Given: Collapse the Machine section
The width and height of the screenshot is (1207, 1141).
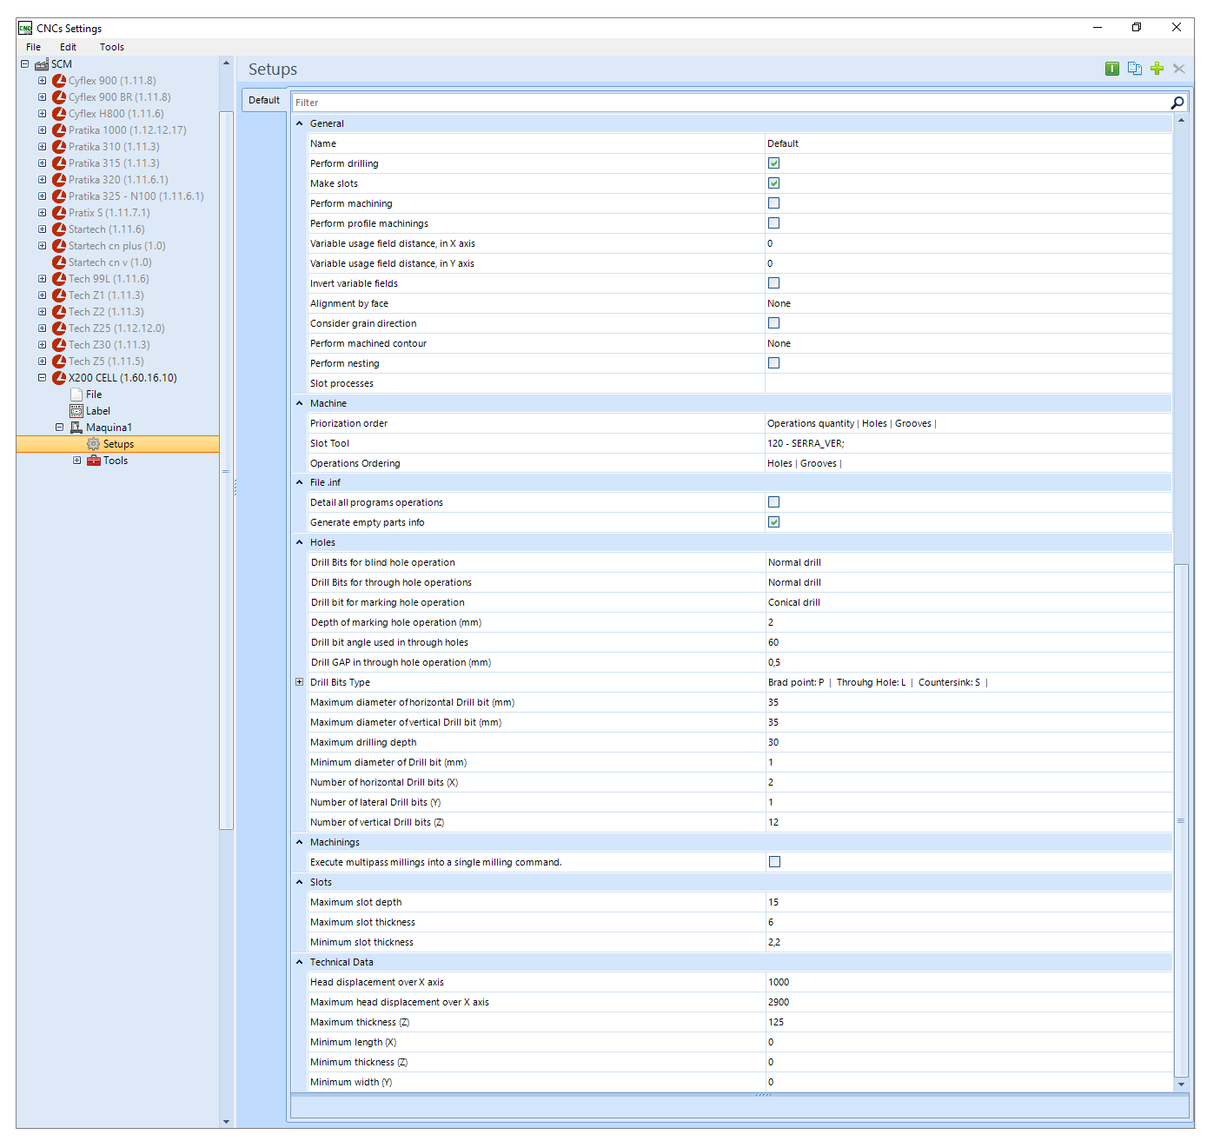Looking at the screenshot, I should coord(300,403).
